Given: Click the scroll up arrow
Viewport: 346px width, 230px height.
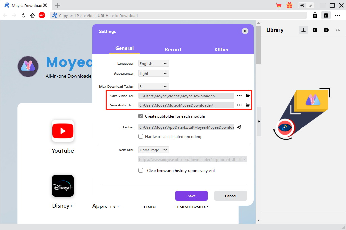Looking at the screenshot, I should [258, 23].
